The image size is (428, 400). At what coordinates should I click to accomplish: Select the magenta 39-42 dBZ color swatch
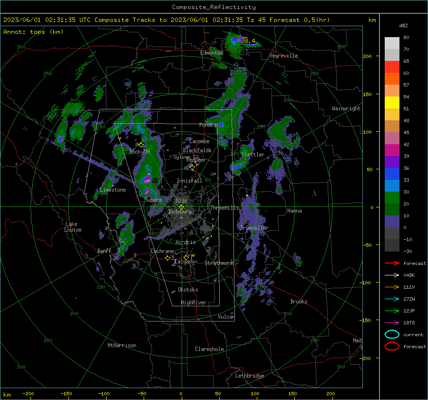(392, 150)
